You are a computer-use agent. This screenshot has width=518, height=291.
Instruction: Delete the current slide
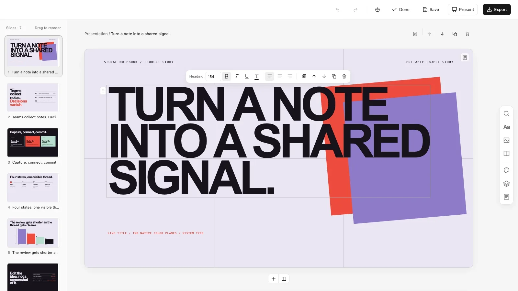[467, 34]
